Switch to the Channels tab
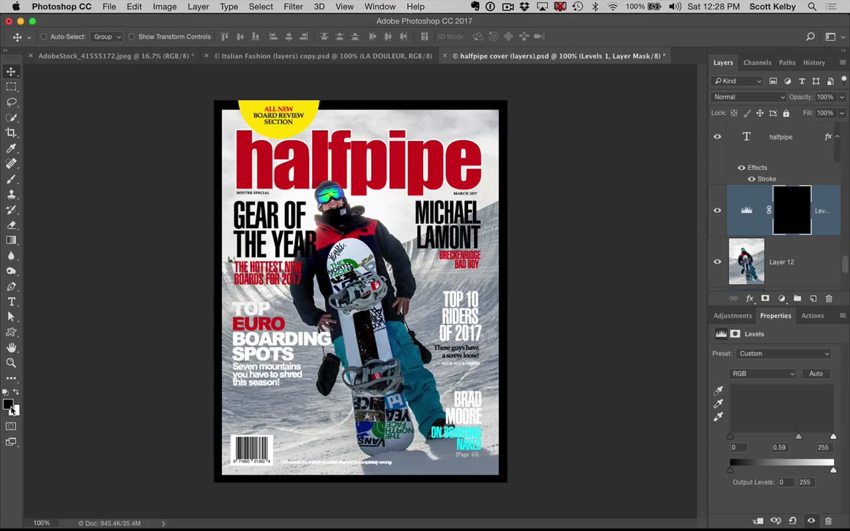 pyautogui.click(x=757, y=62)
